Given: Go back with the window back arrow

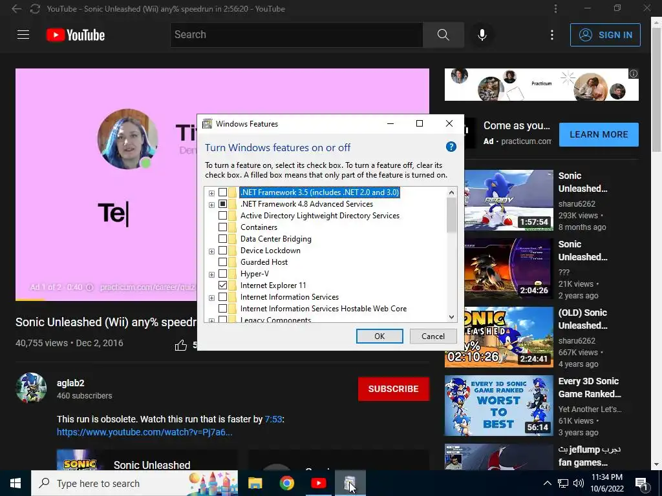Looking at the screenshot, I should pos(16,8).
